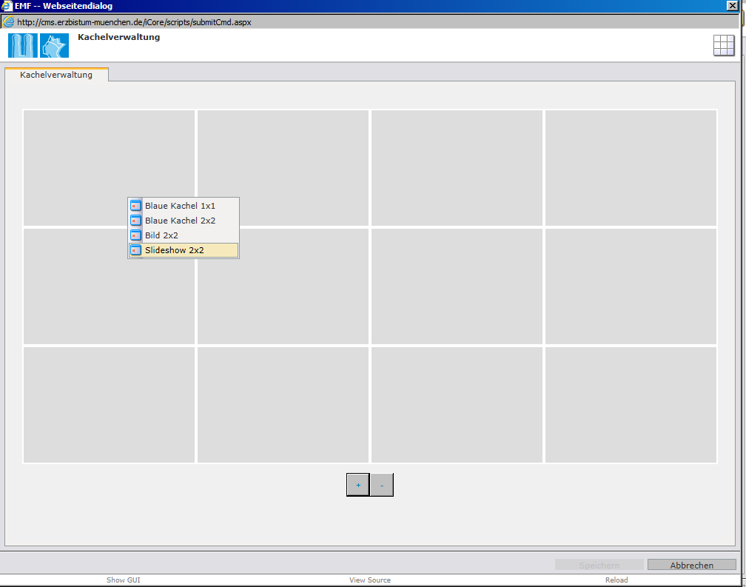Click the icon beside Blaue Kachel 1x1
This screenshot has width=746, height=587.
pyautogui.click(x=135, y=206)
